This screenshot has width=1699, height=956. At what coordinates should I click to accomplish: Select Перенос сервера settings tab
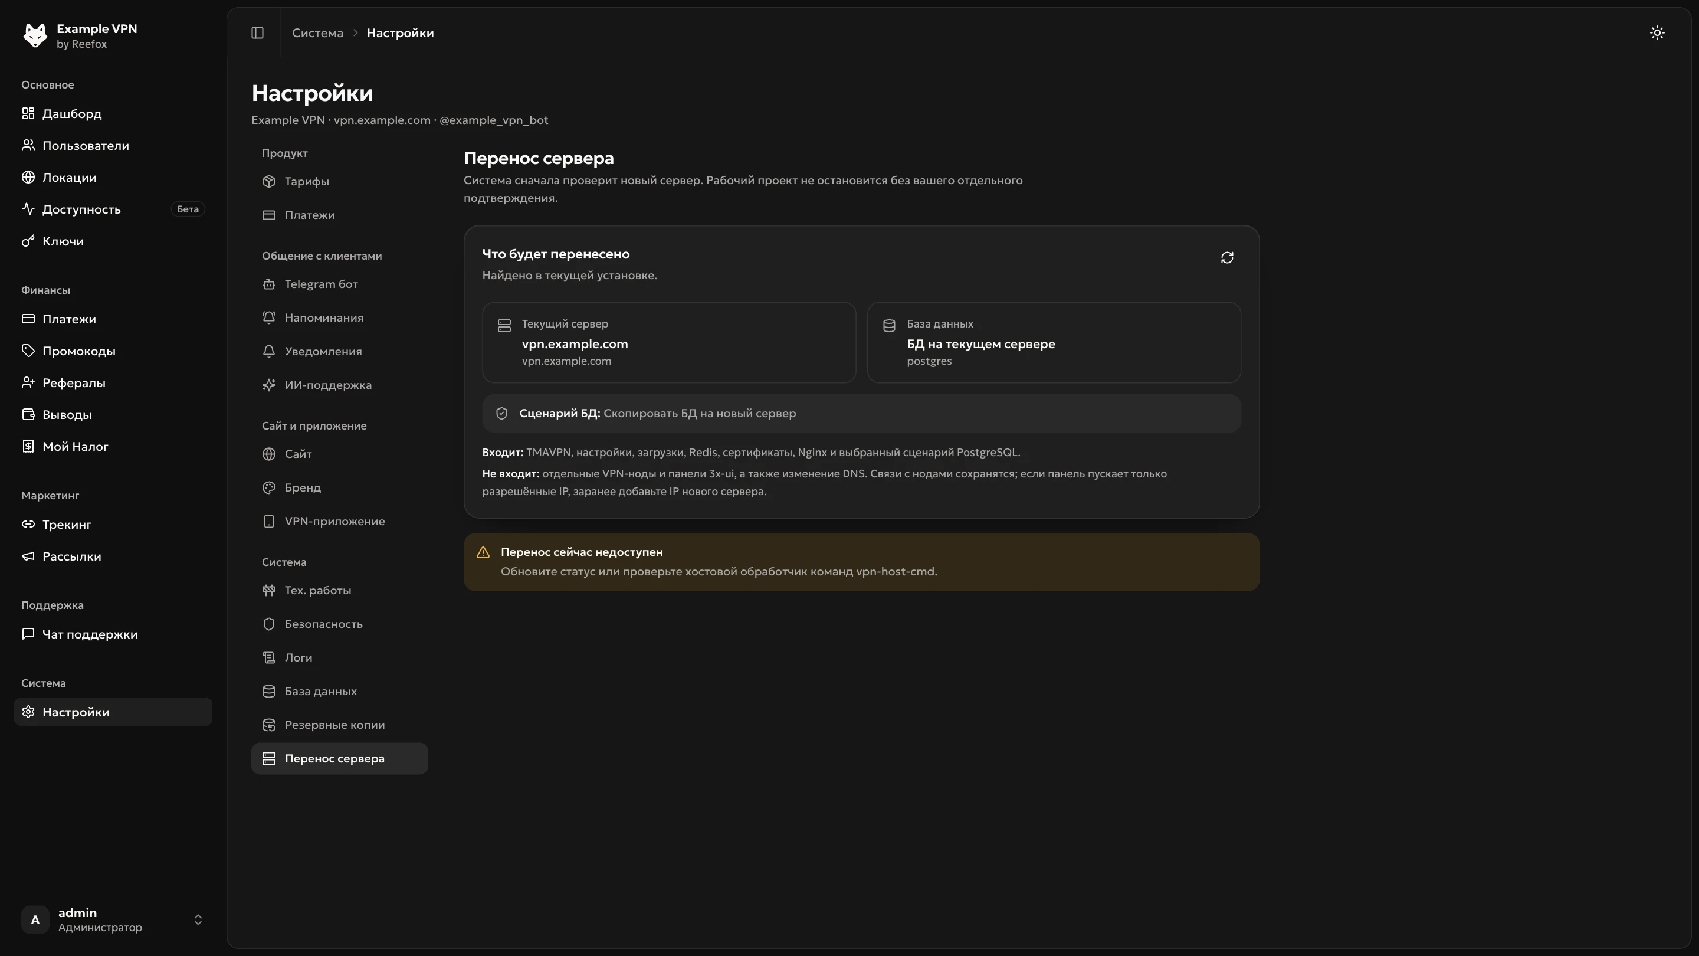tap(339, 759)
